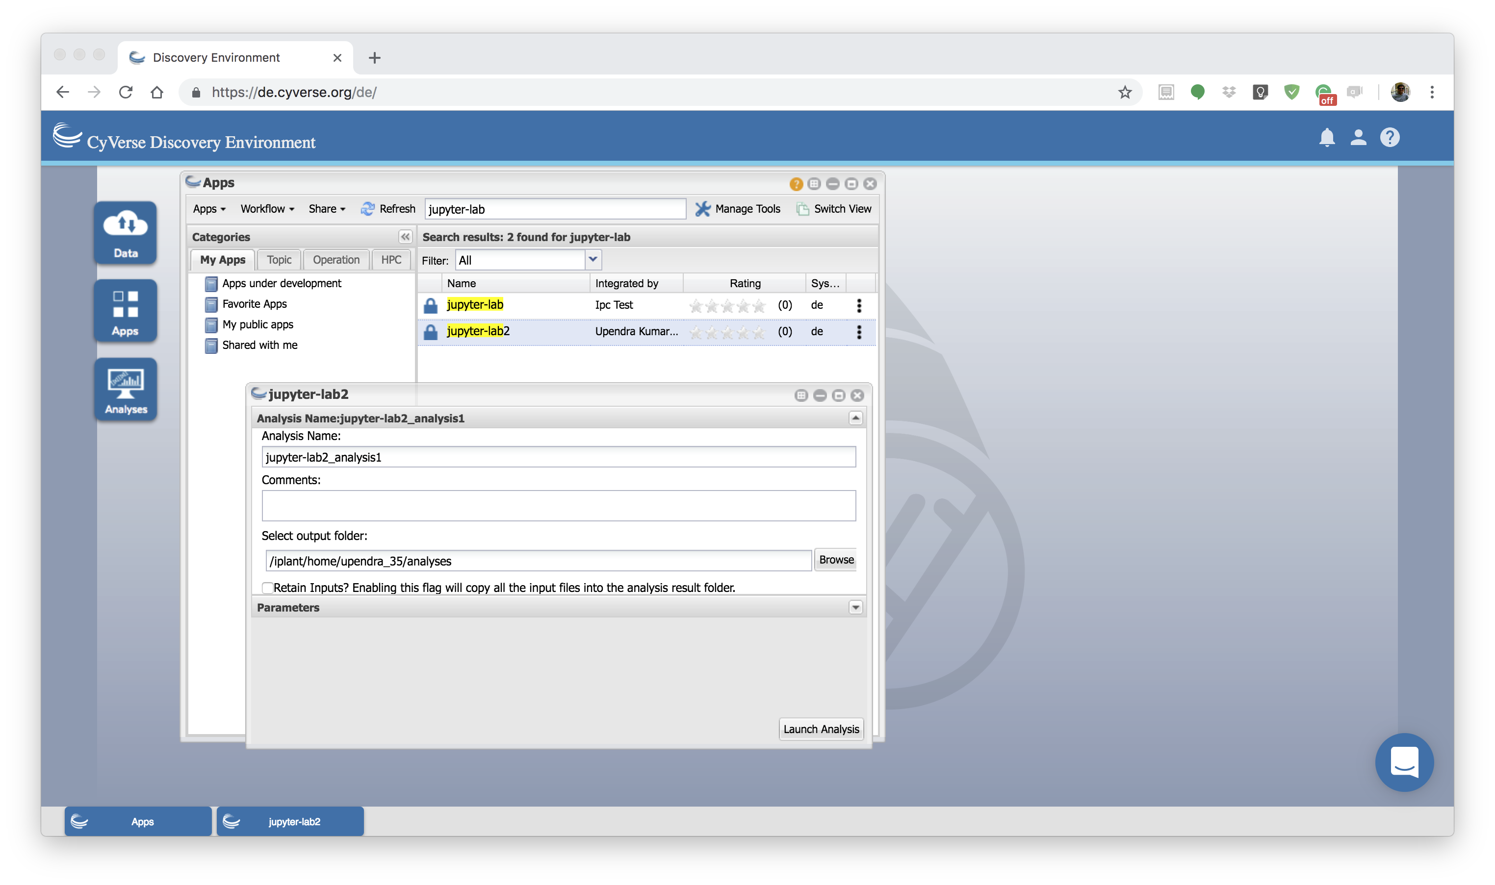
Task: Click the jupyter-lab2 taskbar button
Action: pos(290,821)
